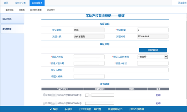187x112 pixels.
Task: Expand the 领证人证件类别 dropdown
Action: 166,57
